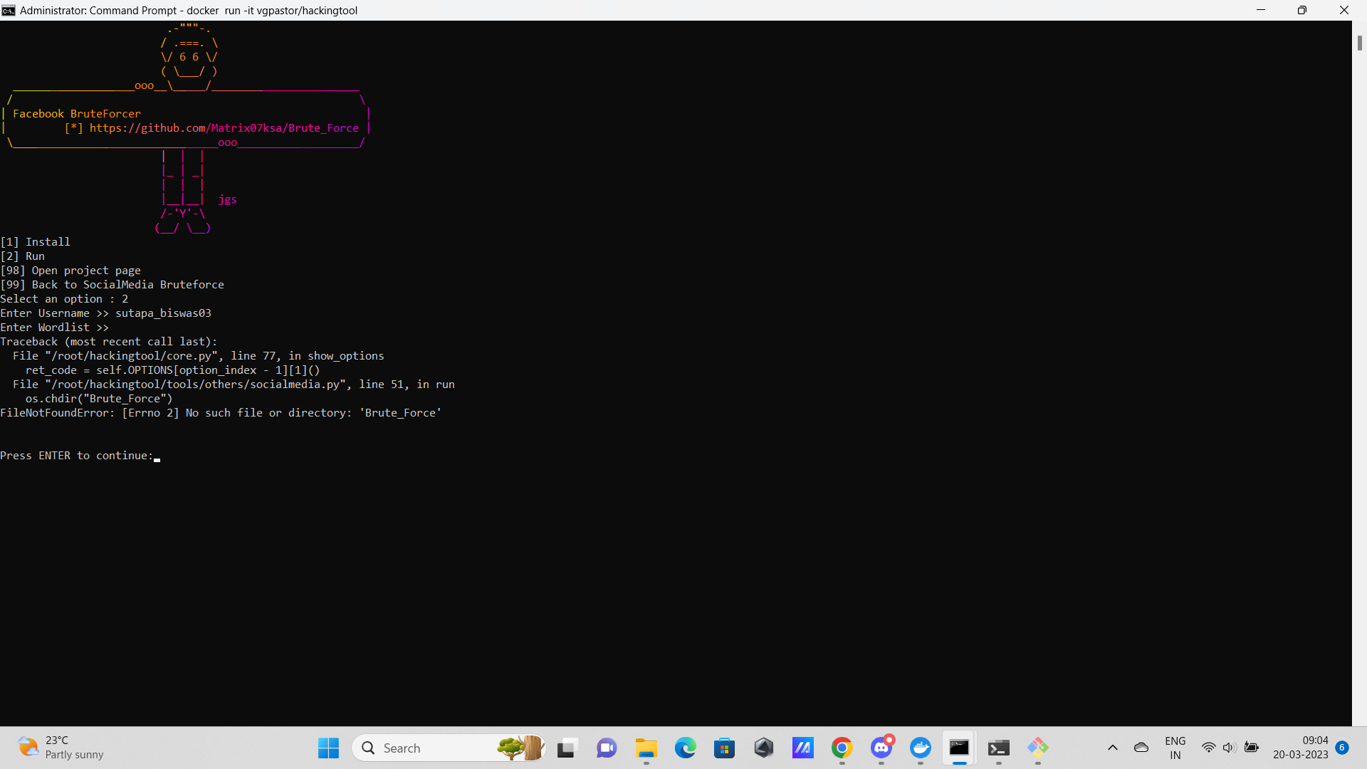Click the Command Prompt title bar icon
Viewport: 1367px width, 769px height.
coord(9,10)
